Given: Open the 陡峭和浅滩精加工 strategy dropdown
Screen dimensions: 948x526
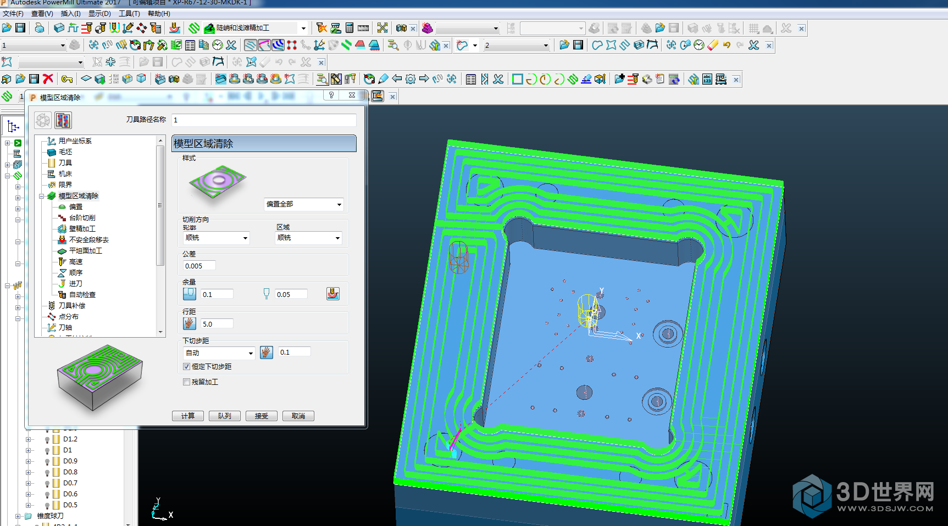Looking at the screenshot, I should pyautogui.click(x=303, y=28).
